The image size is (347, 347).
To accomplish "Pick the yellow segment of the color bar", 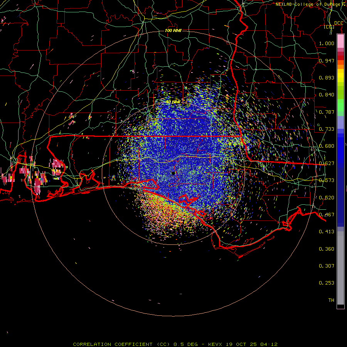I will coord(340,76).
